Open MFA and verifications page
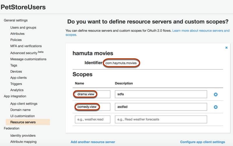 [26, 46]
